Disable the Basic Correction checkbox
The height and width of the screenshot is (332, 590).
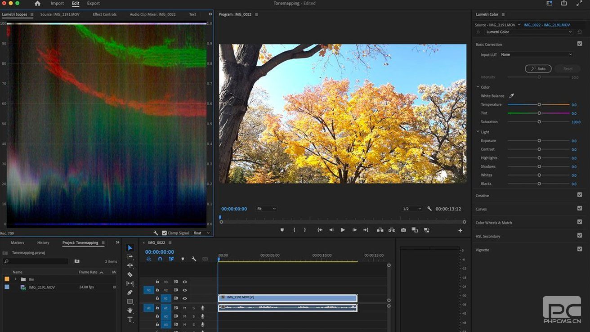pos(580,44)
